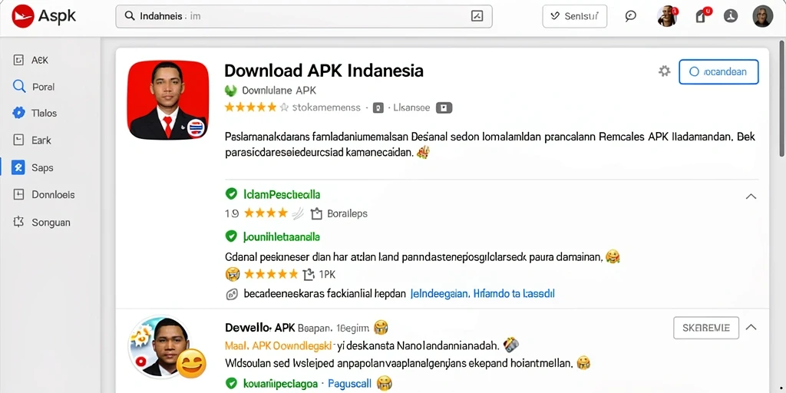Click into the Indahneis search field
Image resolution: width=786 pixels, height=393 pixels.
coord(304,16)
